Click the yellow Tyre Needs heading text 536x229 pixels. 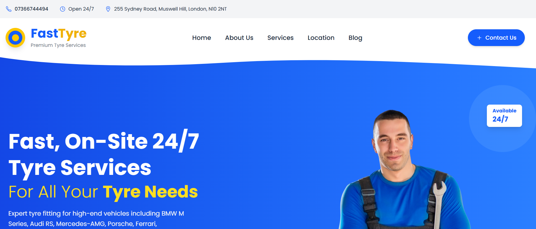pos(150,192)
